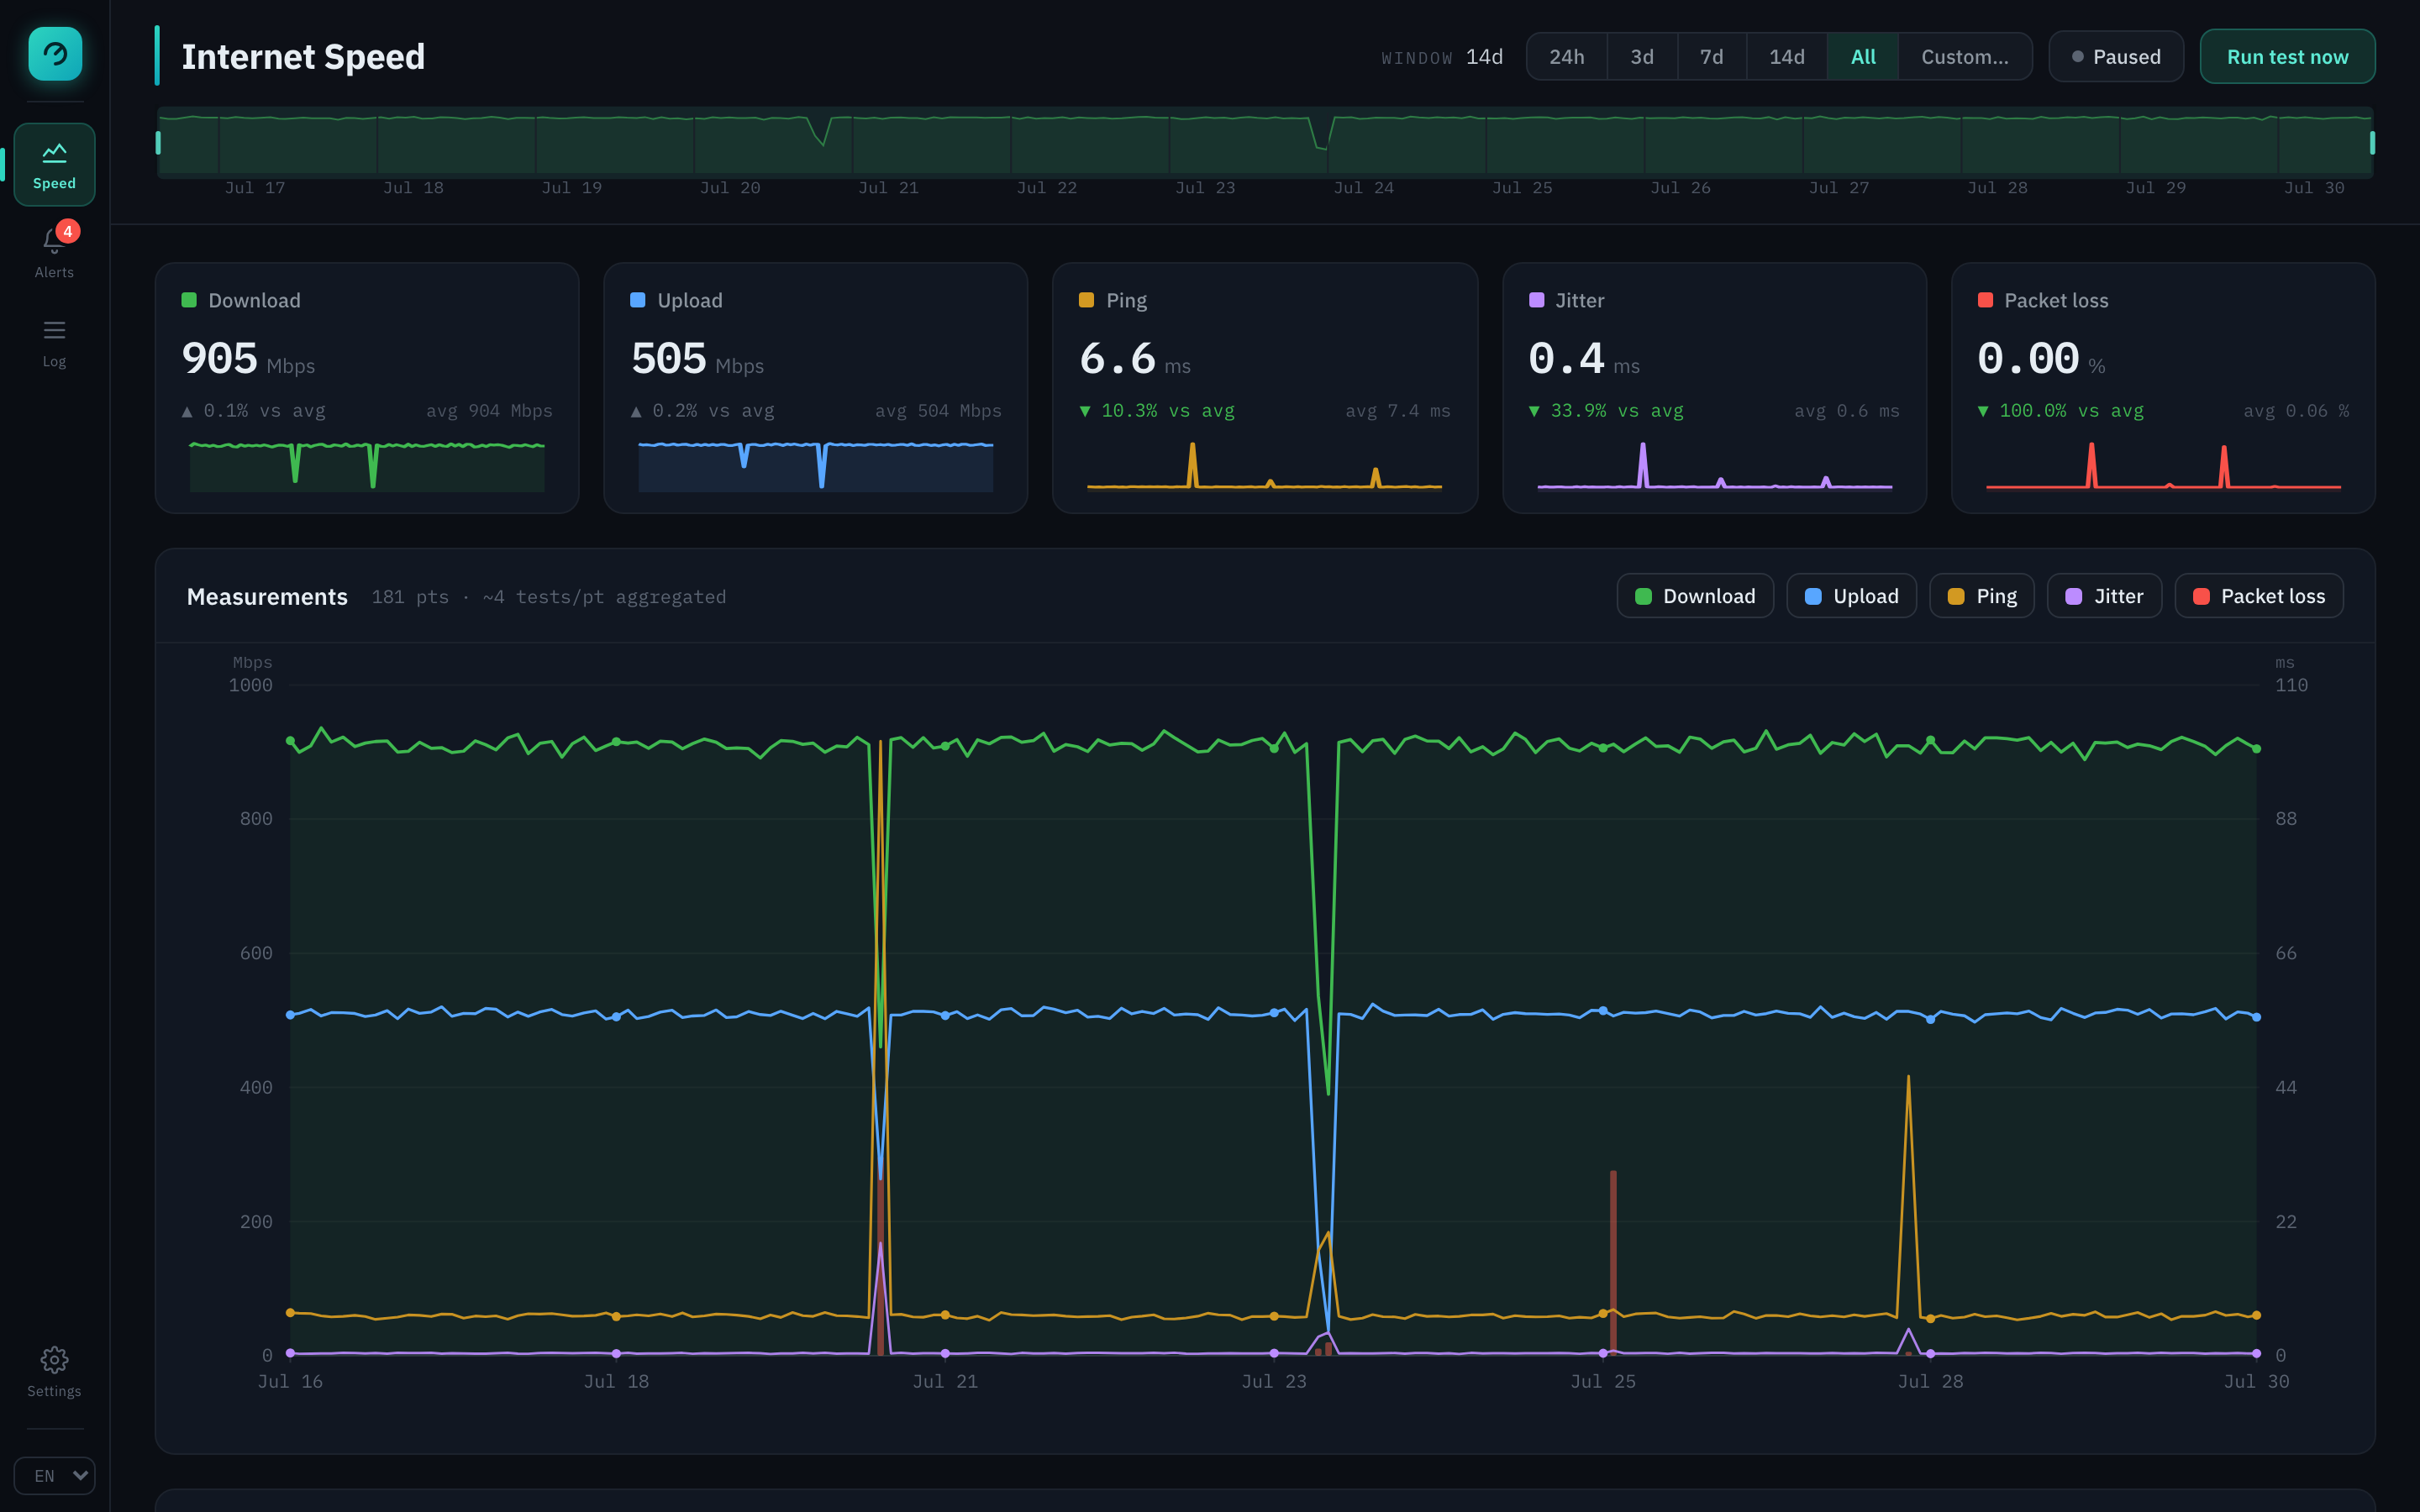Toggle the Upload series legend chip
The width and height of the screenshot is (2420, 1512).
click(1851, 596)
